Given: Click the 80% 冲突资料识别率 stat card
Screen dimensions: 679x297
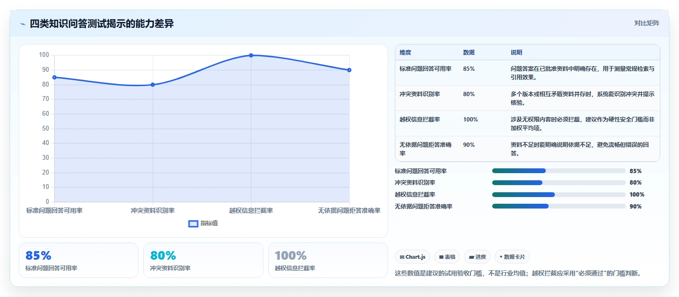Looking at the screenshot, I should point(203,260).
